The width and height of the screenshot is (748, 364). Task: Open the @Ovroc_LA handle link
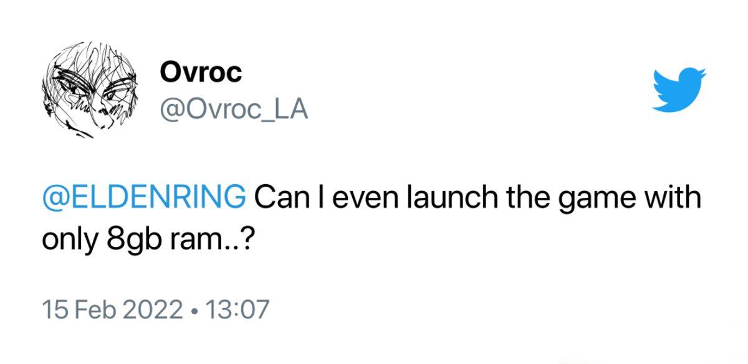[234, 110]
